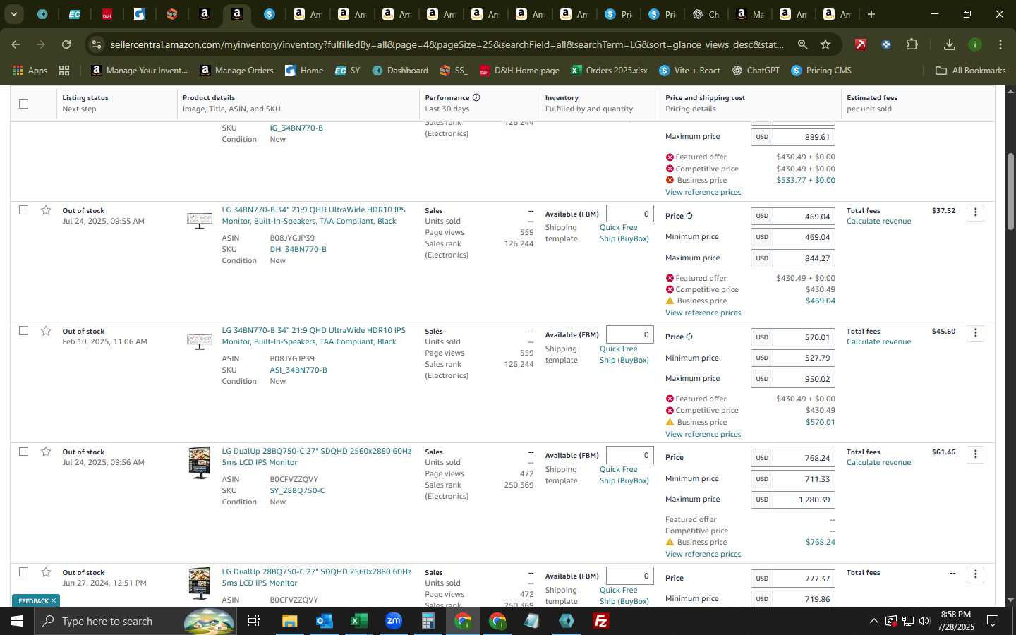Open SKU link SY_28BQ750-C
This screenshot has height=635, width=1016.
pyautogui.click(x=297, y=490)
